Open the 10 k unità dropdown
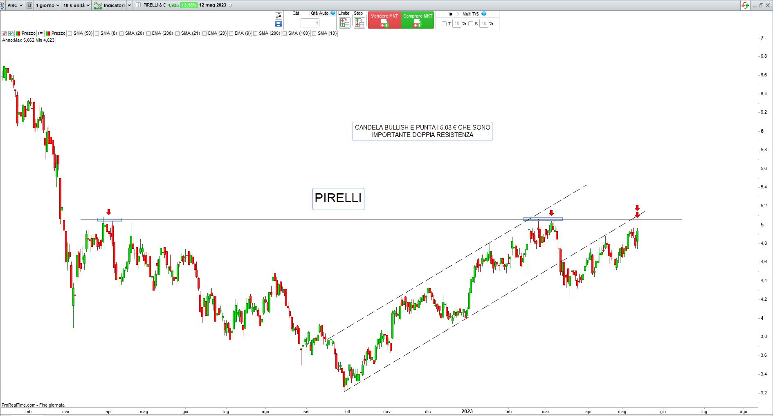The image size is (773, 416). point(76,5)
